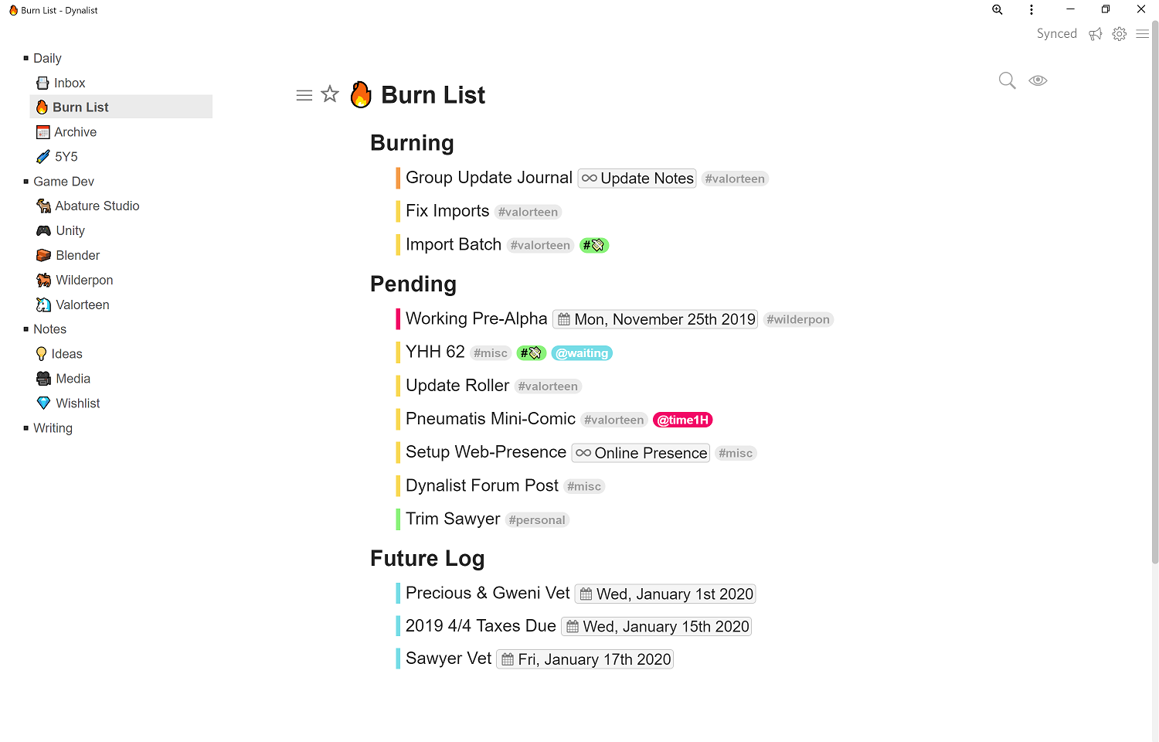Click the document search magnifier icon
The image size is (1159, 742).
1007,80
